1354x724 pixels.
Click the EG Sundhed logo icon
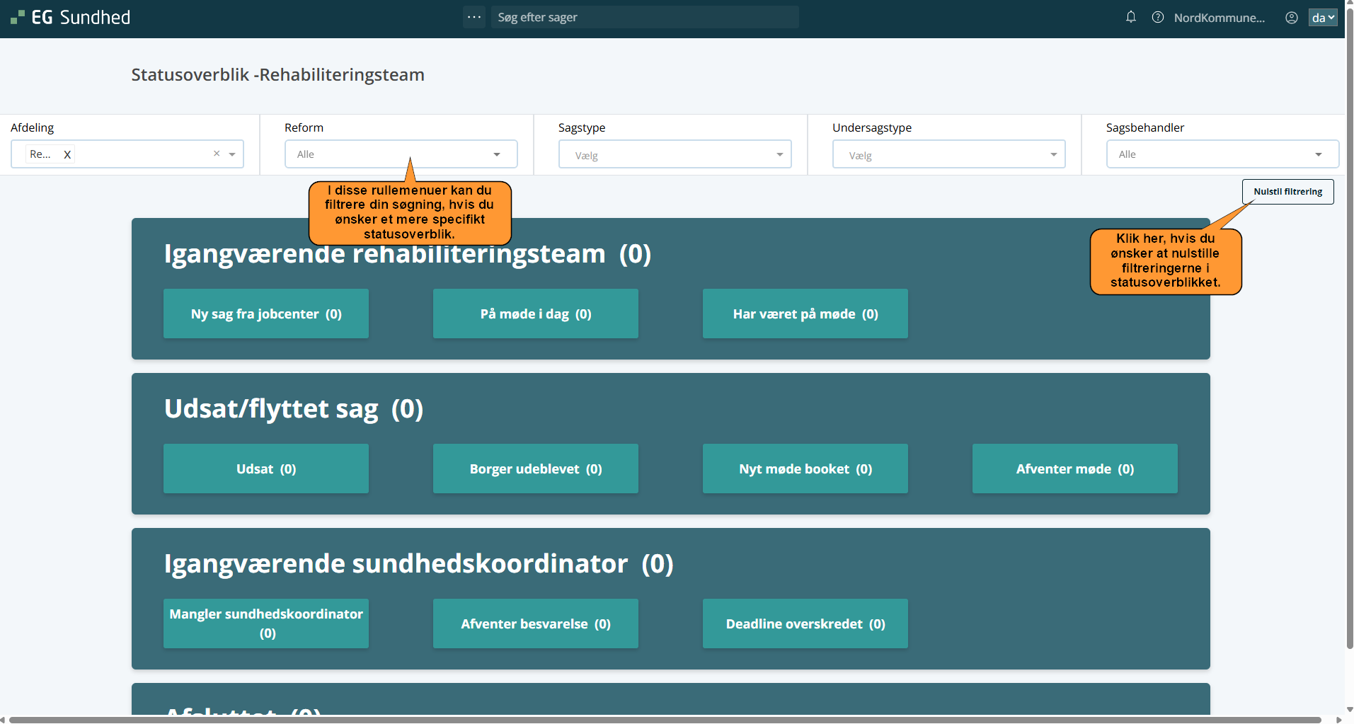[18, 17]
